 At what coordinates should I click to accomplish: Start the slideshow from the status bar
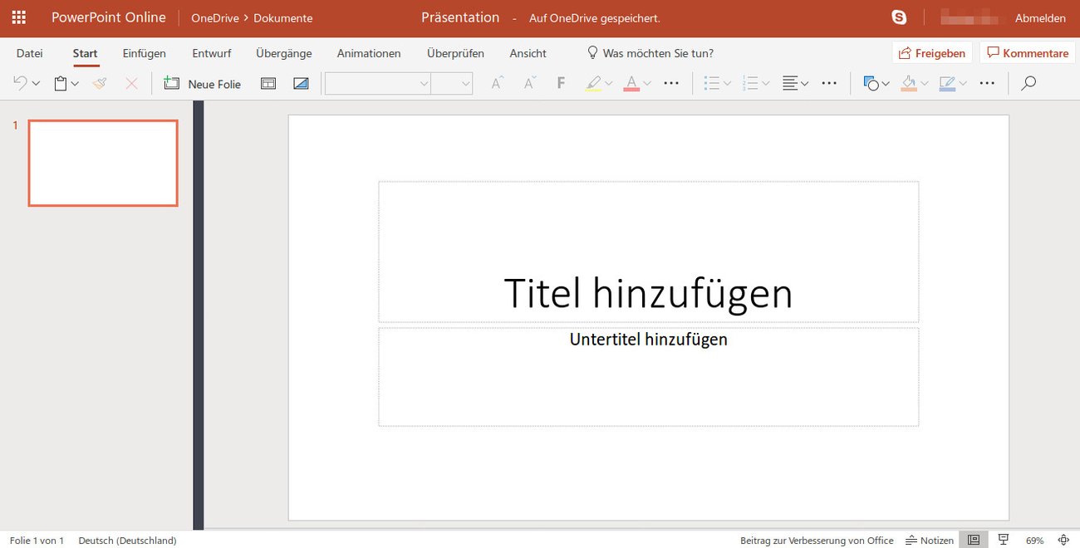1003,539
